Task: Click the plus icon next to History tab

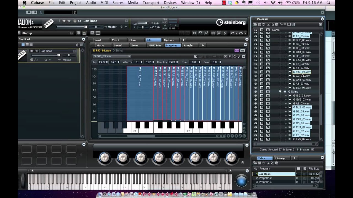Action: coord(294,158)
